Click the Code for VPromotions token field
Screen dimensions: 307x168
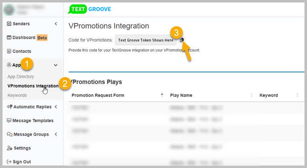146,40
